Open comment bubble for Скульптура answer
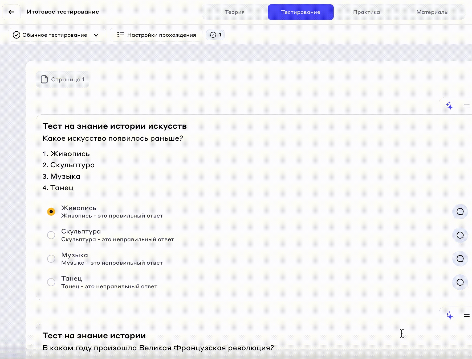This screenshot has width=472, height=359. (460, 235)
